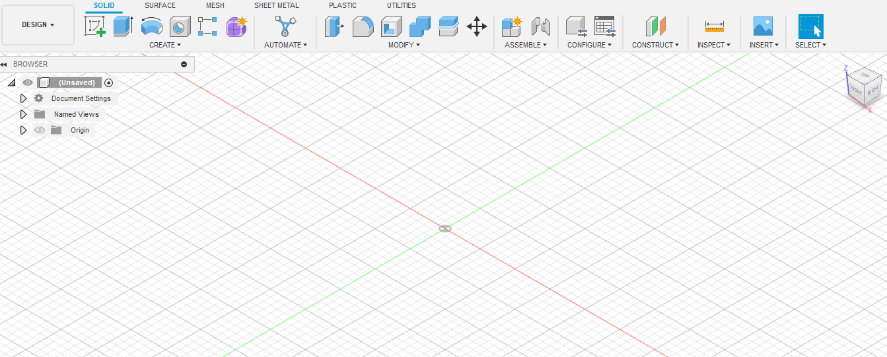Screen dimensions: 887x357
Task: Open the INSPECT dropdown menu
Action: [714, 45]
